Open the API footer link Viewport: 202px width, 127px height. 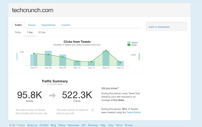tap(84, 125)
